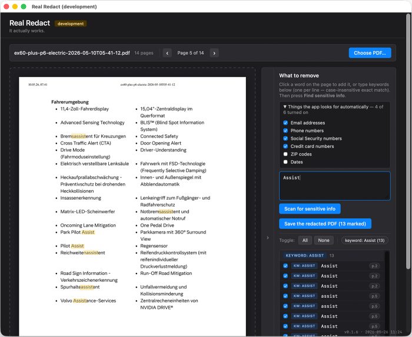Viewport: 412px width, 337px height.
Task: Uncheck Email addresses detection
Action: [x=285, y=123]
